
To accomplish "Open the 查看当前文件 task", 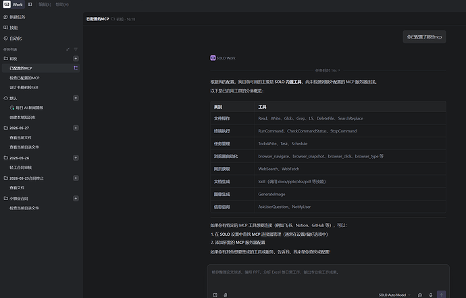I will [x=20, y=138].
